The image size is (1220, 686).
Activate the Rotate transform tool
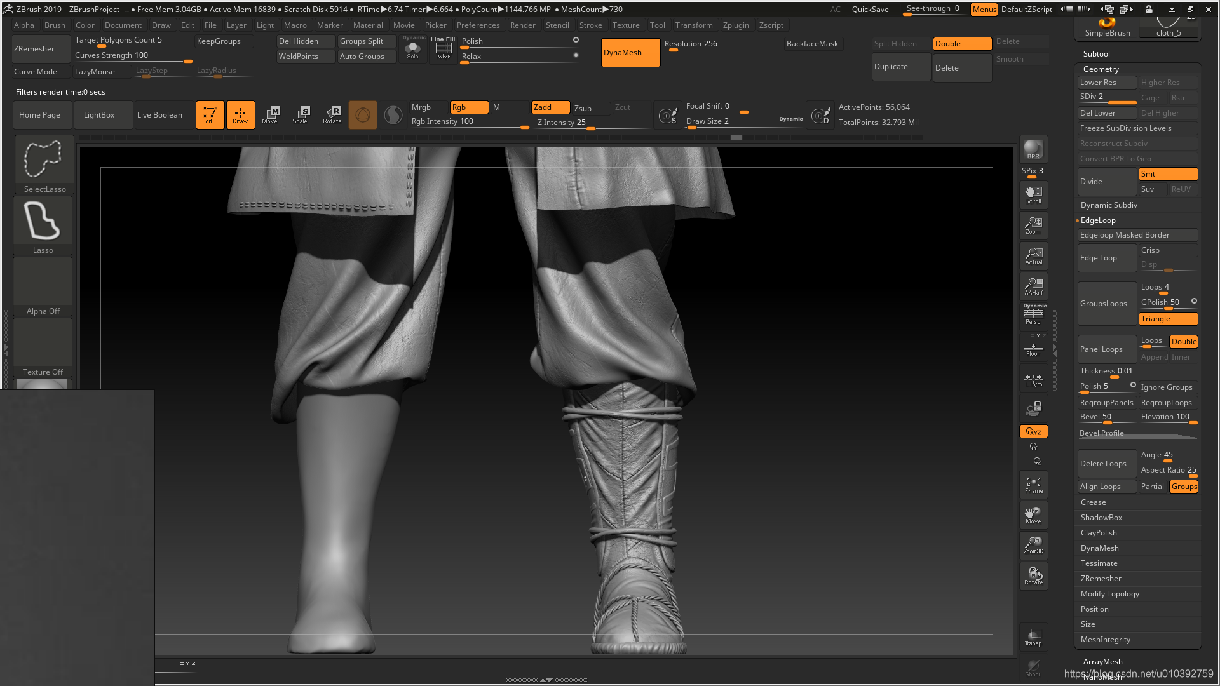332,115
